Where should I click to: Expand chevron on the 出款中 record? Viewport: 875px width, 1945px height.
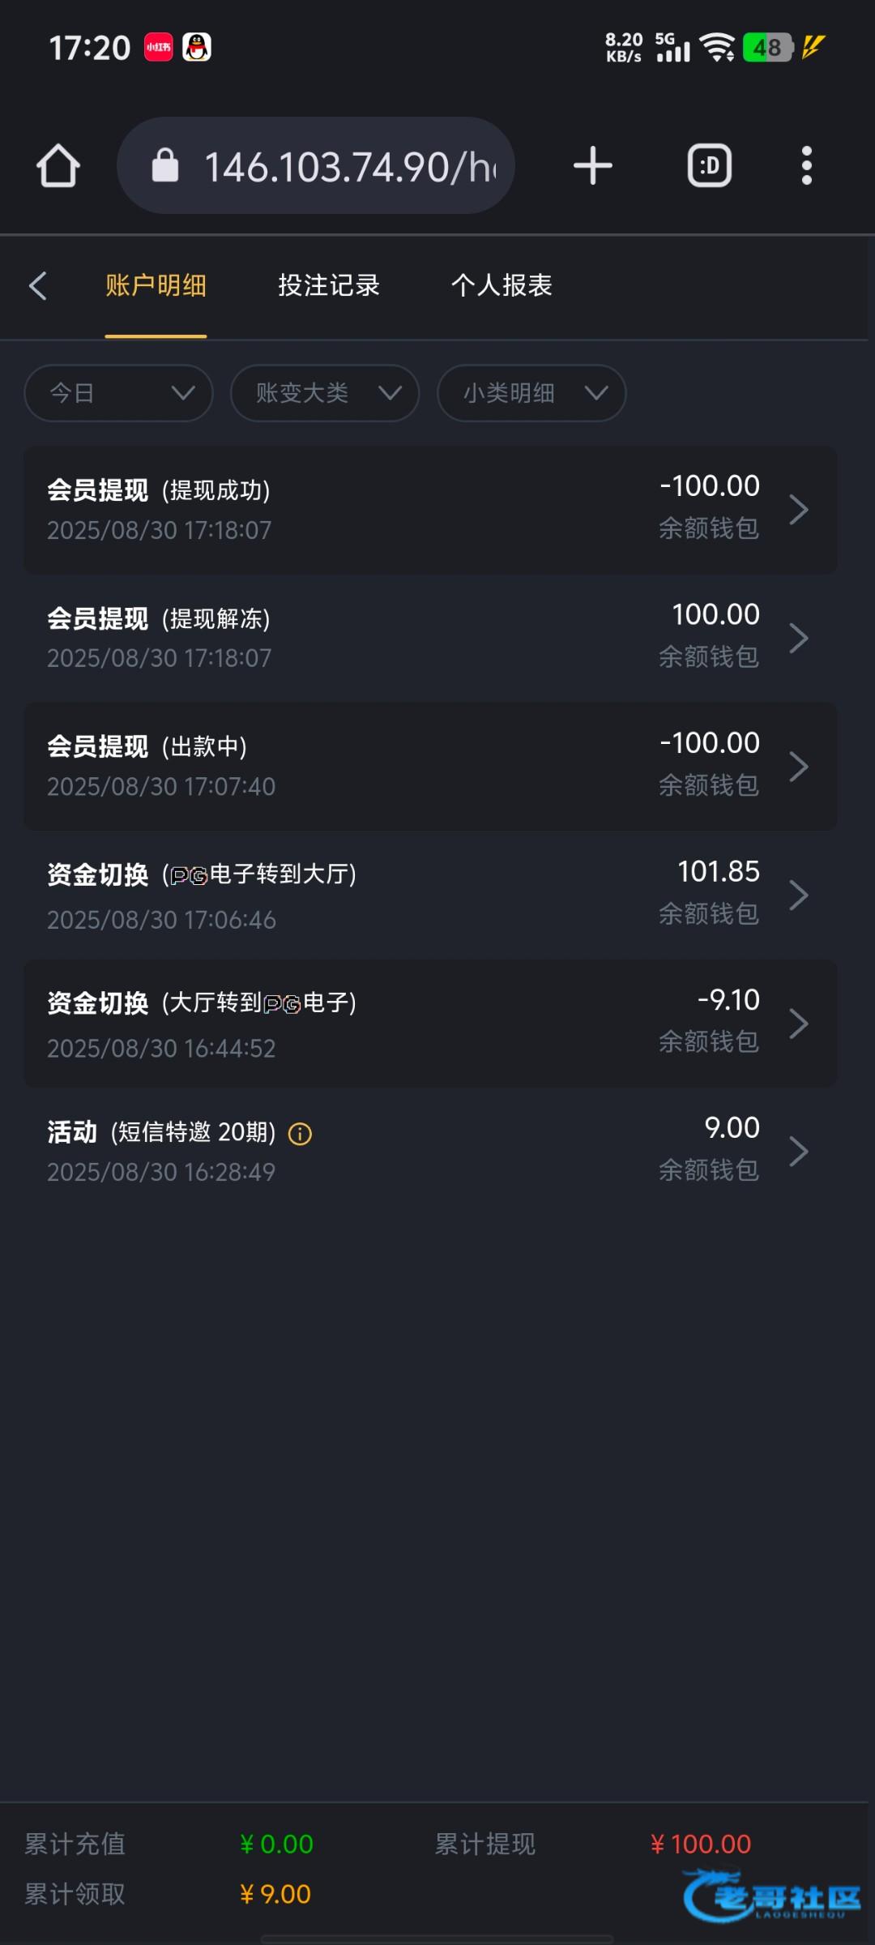click(799, 767)
